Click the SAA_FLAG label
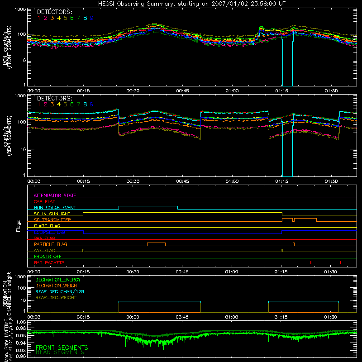The image size is (362, 362). click(x=44, y=238)
